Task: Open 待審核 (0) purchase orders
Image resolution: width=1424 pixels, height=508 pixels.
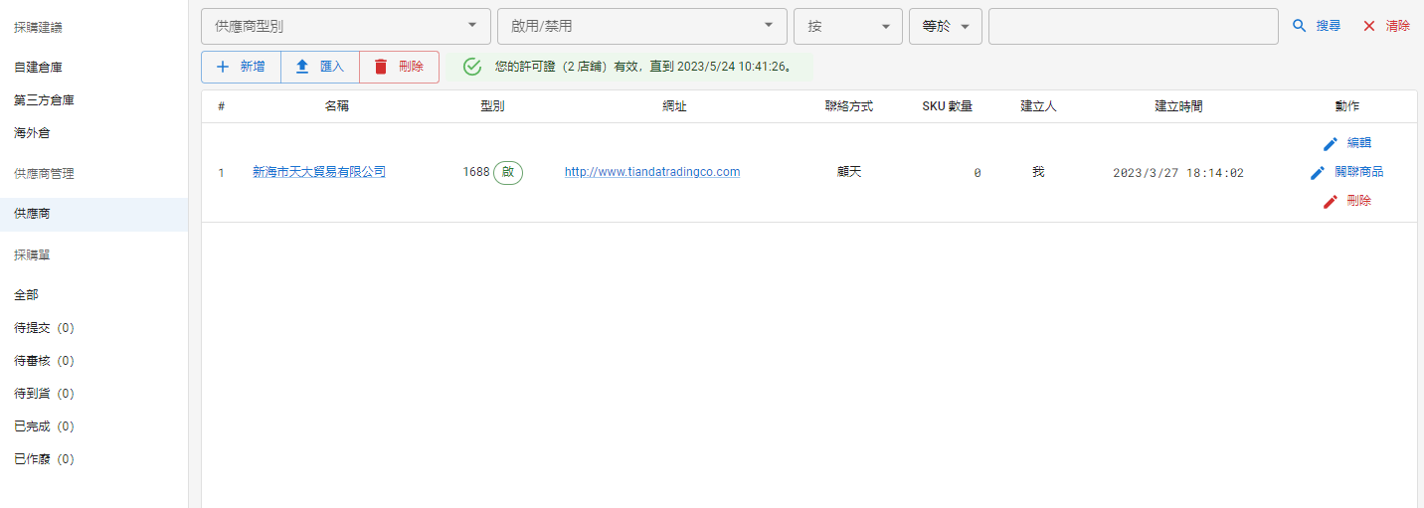Action: tap(93, 361)
